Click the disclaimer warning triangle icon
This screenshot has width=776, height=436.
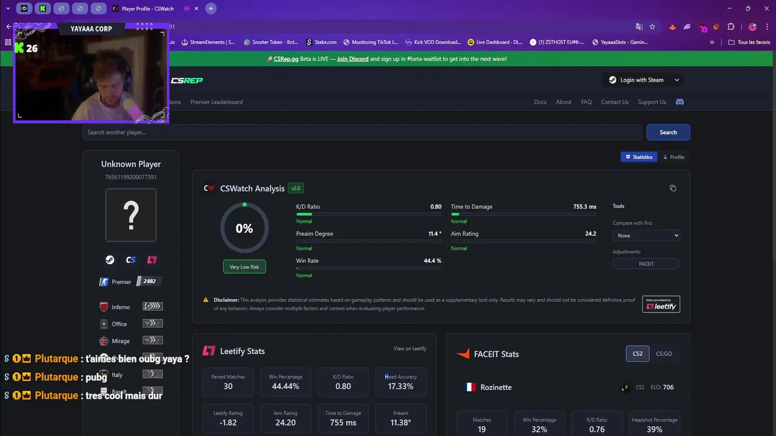coord(206,300)
